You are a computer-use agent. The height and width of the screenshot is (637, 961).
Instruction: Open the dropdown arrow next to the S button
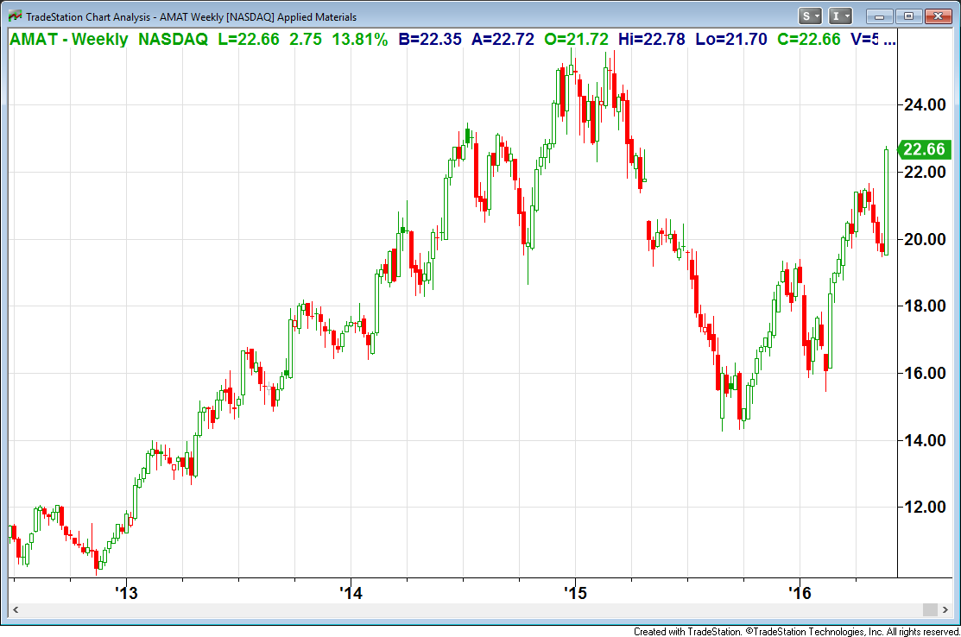tap(816, 16)
